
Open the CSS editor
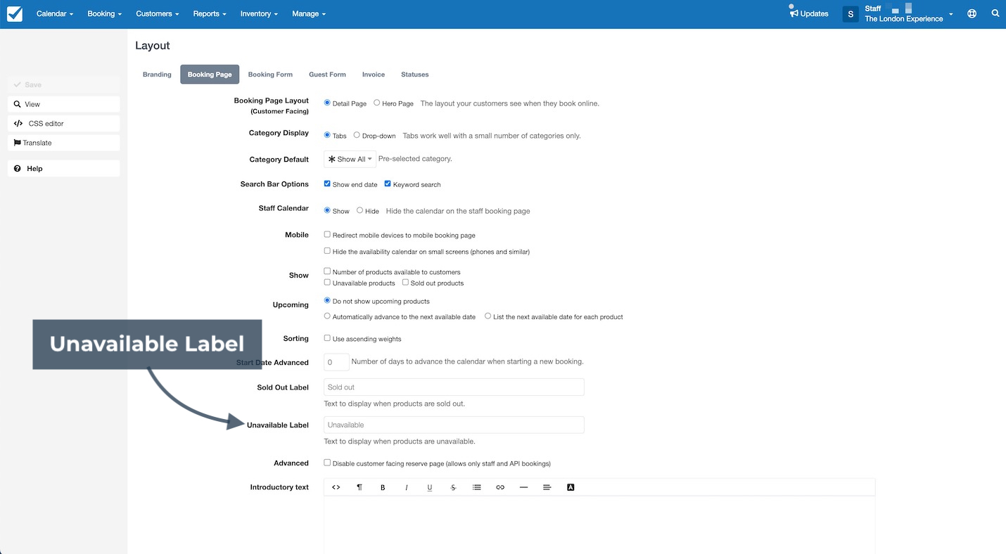tap(64, 123)
